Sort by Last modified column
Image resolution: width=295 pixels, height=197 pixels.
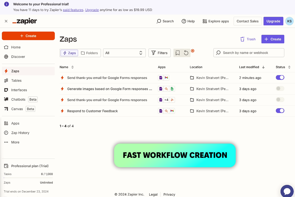252,67
